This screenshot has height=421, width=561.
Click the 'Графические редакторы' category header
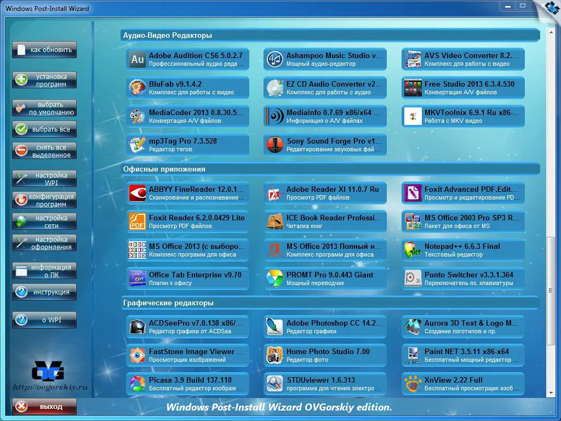pyautogui.click(x=330, y=303)
